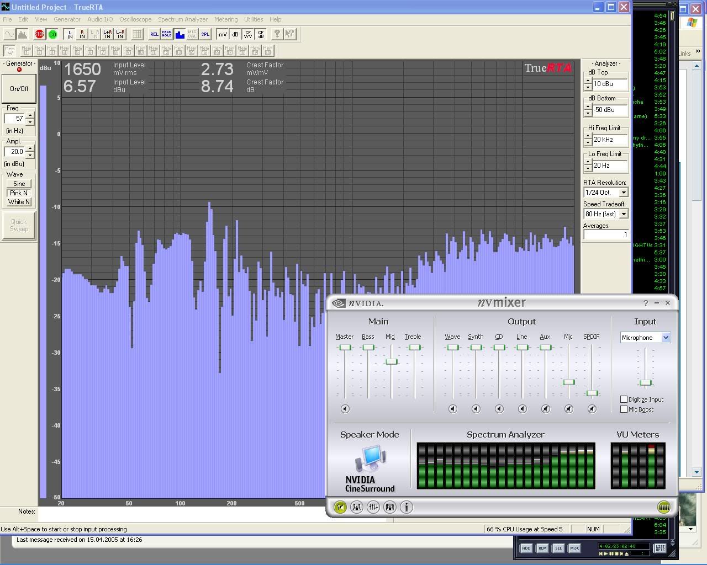Toggle the PEAK HOLD icon
Image resolution: width=707 pixels, height=565 pixels.
click(x=167, y=34)
